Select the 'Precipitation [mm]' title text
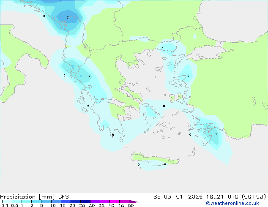The height and width of the screenshot is (207, 268). [27, 197]
